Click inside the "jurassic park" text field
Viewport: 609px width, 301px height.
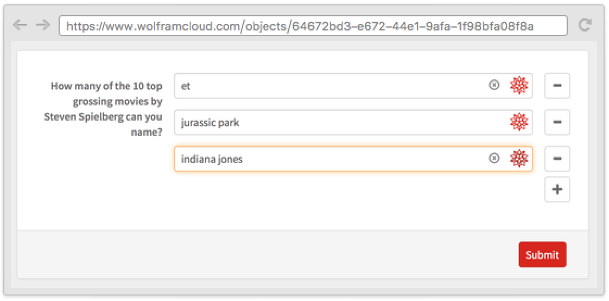pyautogui.click(x=326, y=123)
